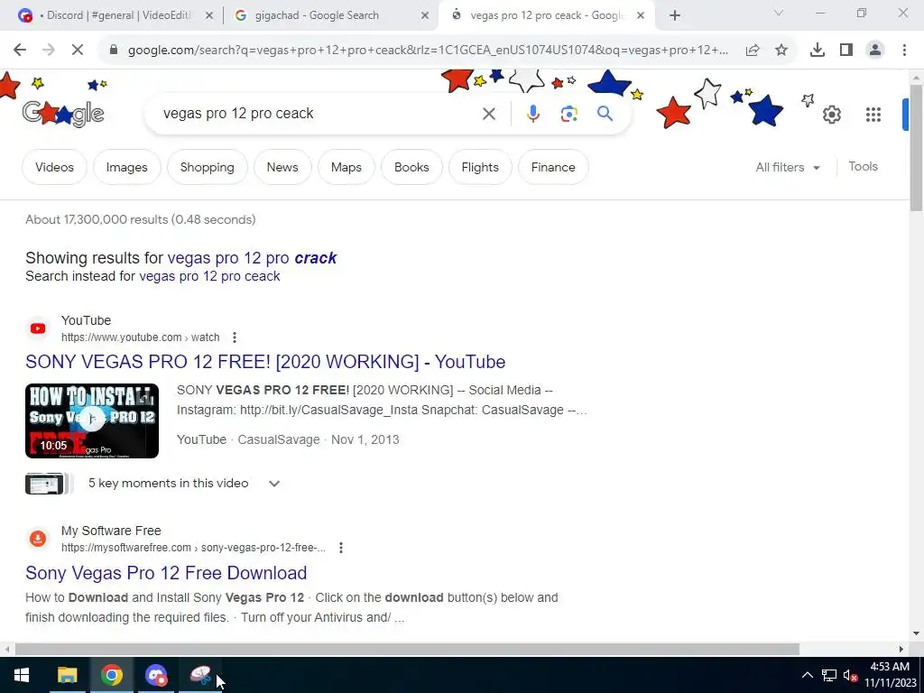Click the youtube.com watch URL breadcrumb
The image size is (924, 693).
pos(140,337)
